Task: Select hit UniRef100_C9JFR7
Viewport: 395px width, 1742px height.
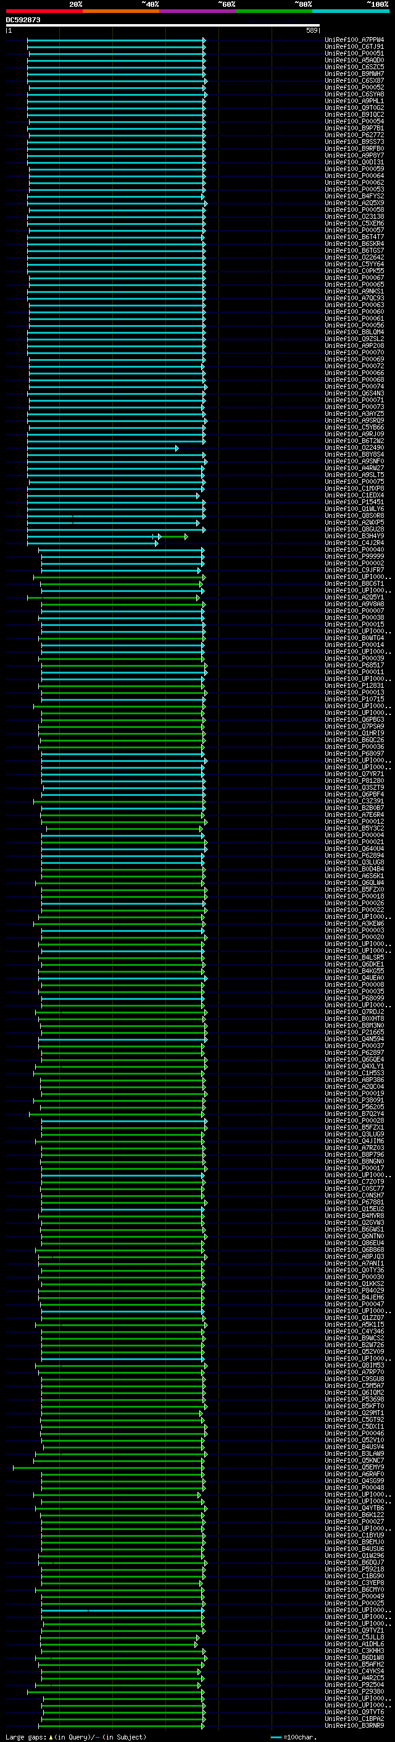Action: pos(354,570)
